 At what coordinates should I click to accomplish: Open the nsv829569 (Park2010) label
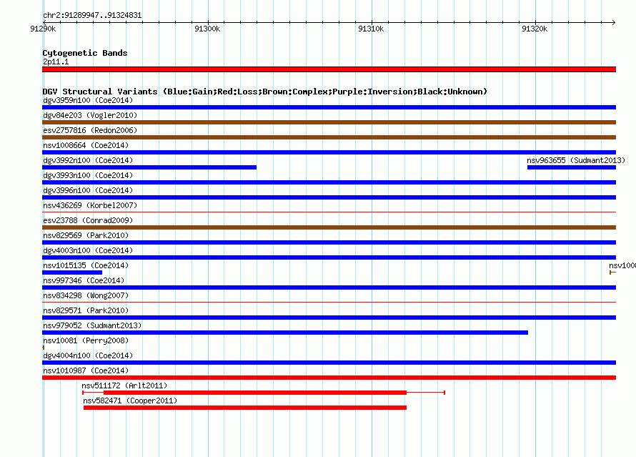pyautogui.click(x=86, y=235)
